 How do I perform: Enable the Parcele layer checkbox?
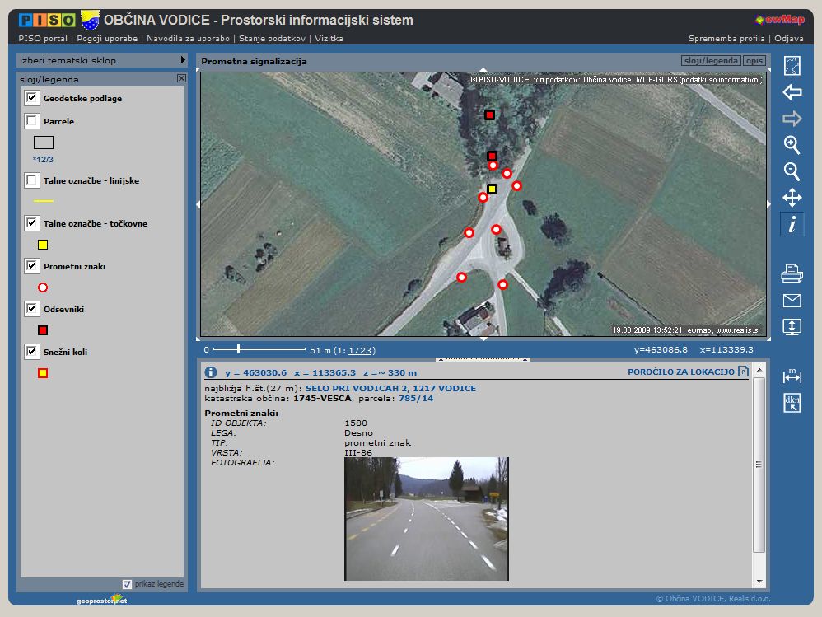tap(32, 121)
